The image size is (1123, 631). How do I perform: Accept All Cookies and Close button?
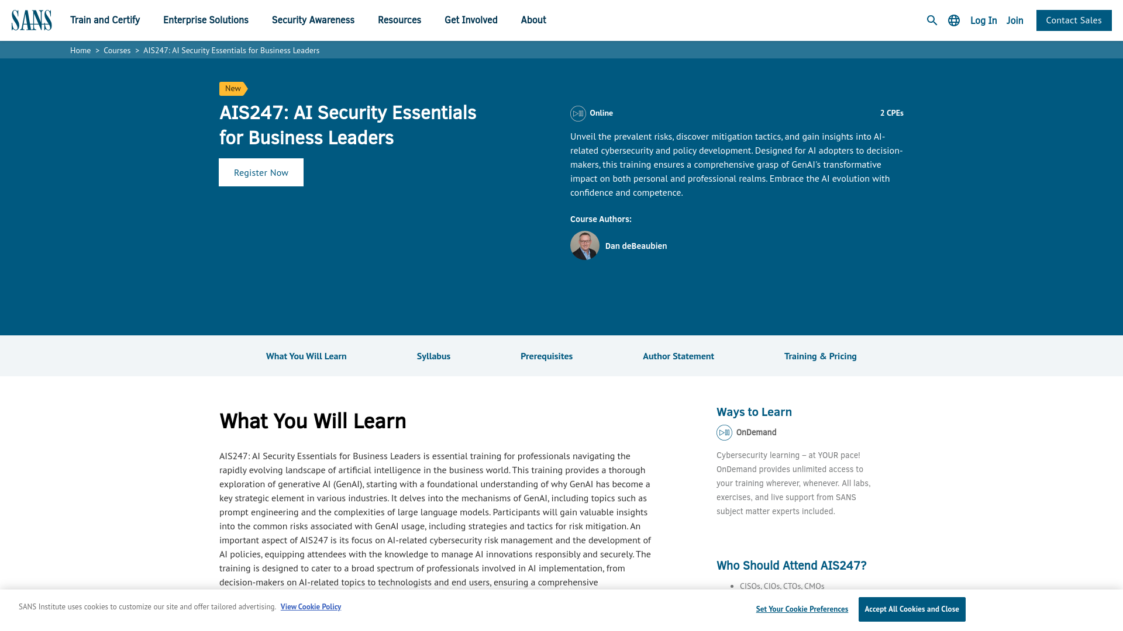pos(912,609)
